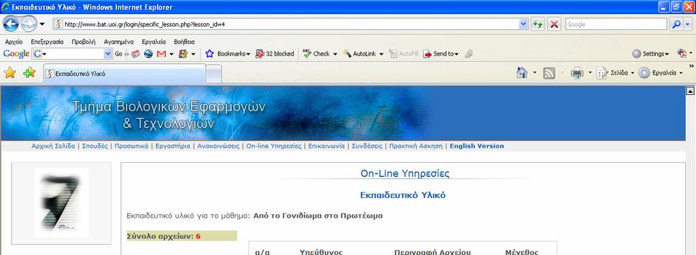696x255 pixels.
Task: Click the PDF converter icon
Action: [682, 54]
